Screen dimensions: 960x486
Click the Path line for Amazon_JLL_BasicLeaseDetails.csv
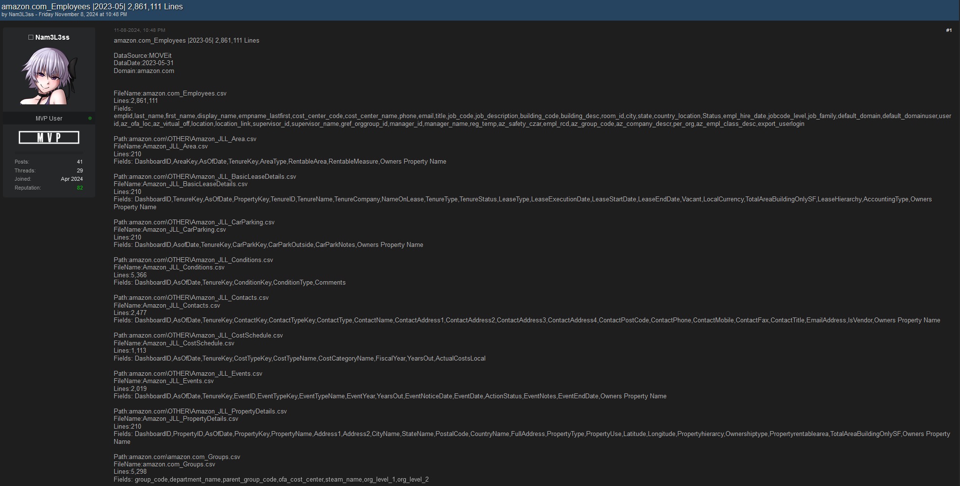coord(205,177)
